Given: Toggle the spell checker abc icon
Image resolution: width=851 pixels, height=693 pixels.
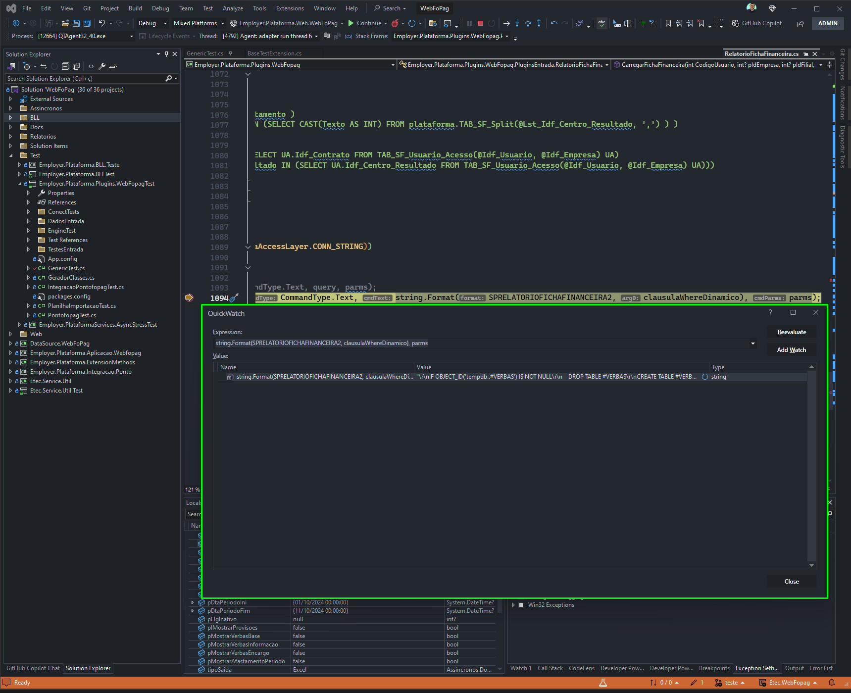Looking at the screenshot, I should click(601, 23).
